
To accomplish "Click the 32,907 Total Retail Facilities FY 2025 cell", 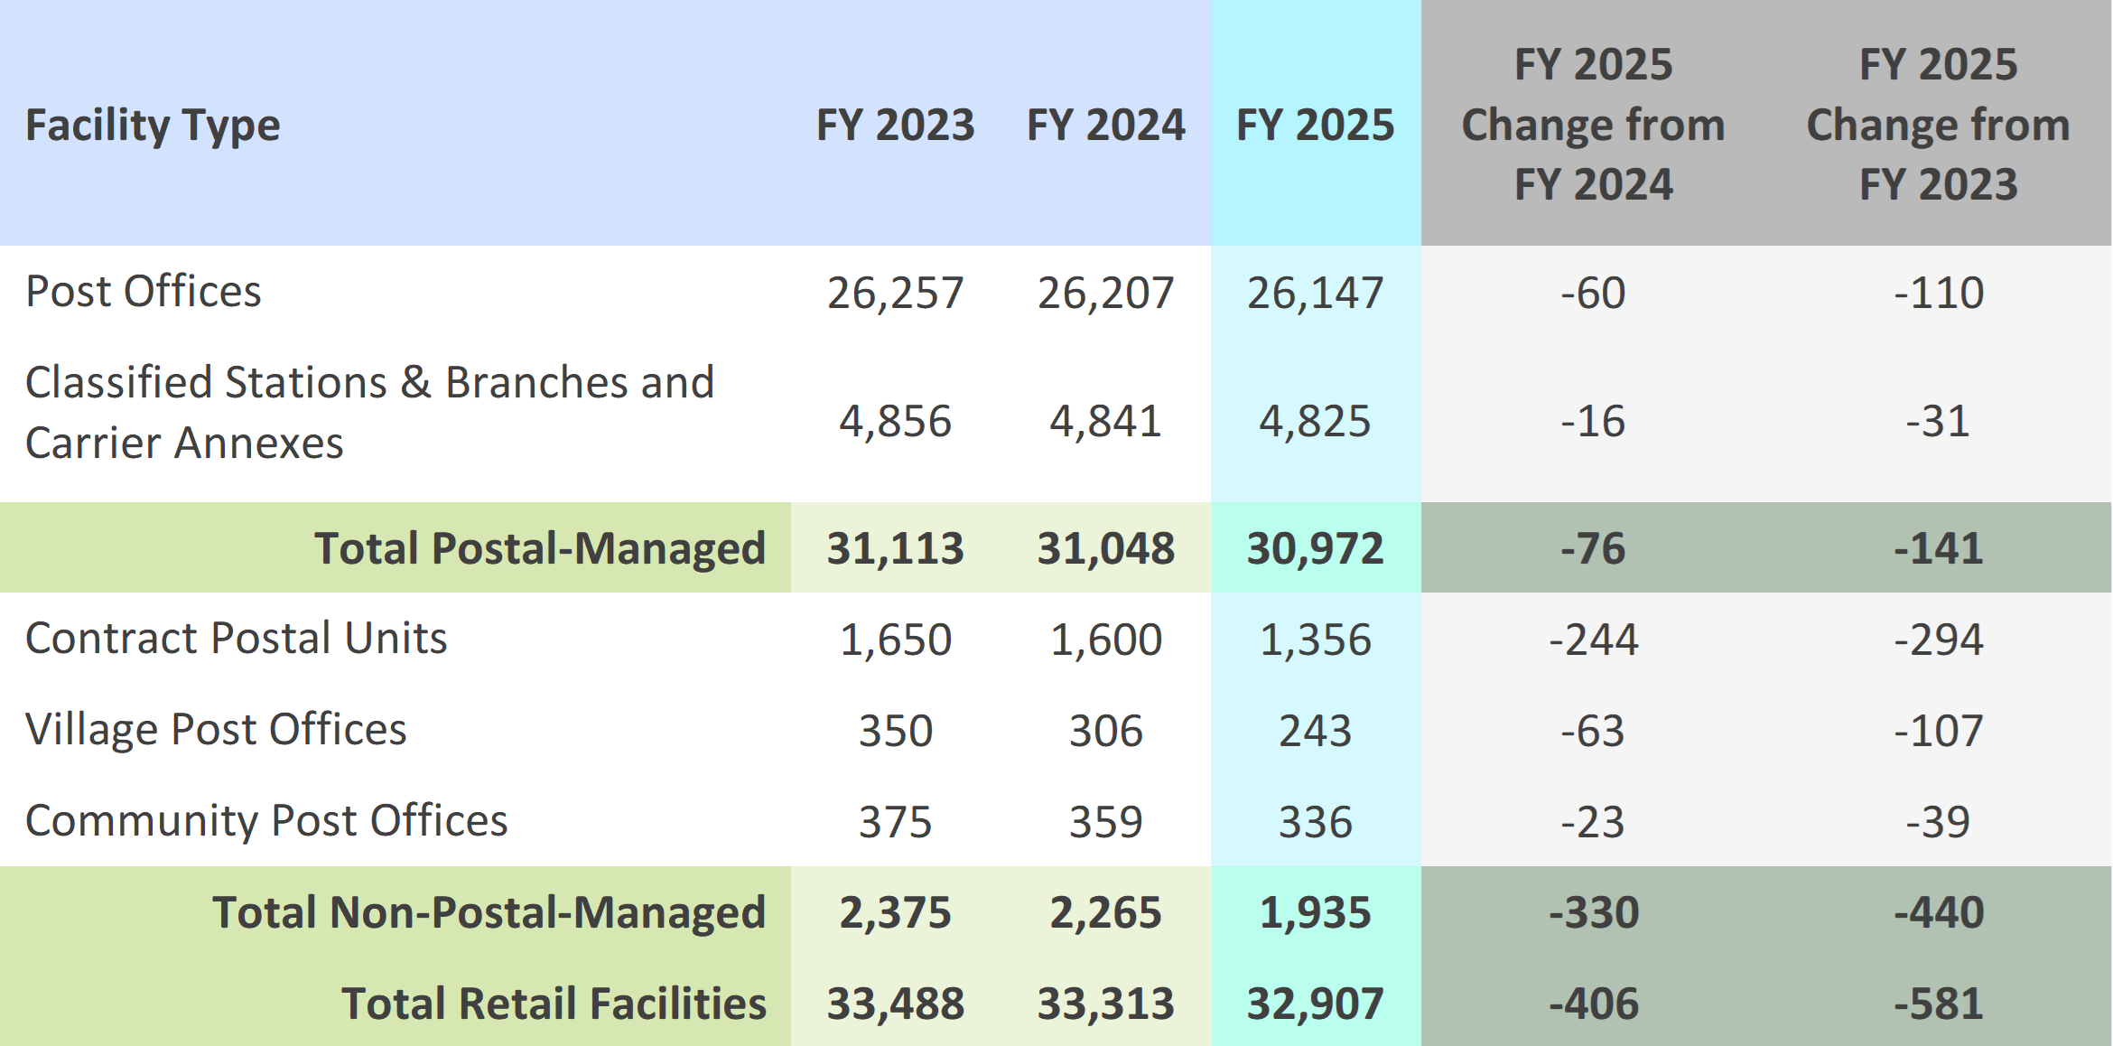I will 1314,1003.
